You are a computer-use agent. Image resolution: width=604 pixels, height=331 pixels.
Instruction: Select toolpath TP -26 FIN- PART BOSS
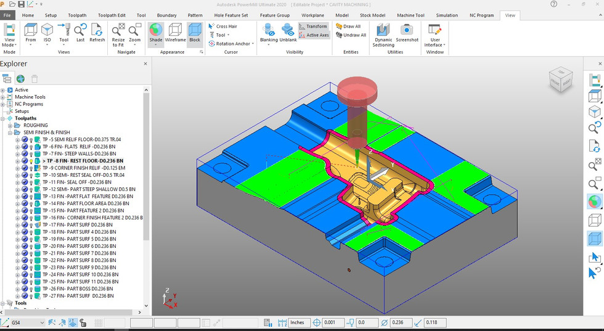[78, 288]
